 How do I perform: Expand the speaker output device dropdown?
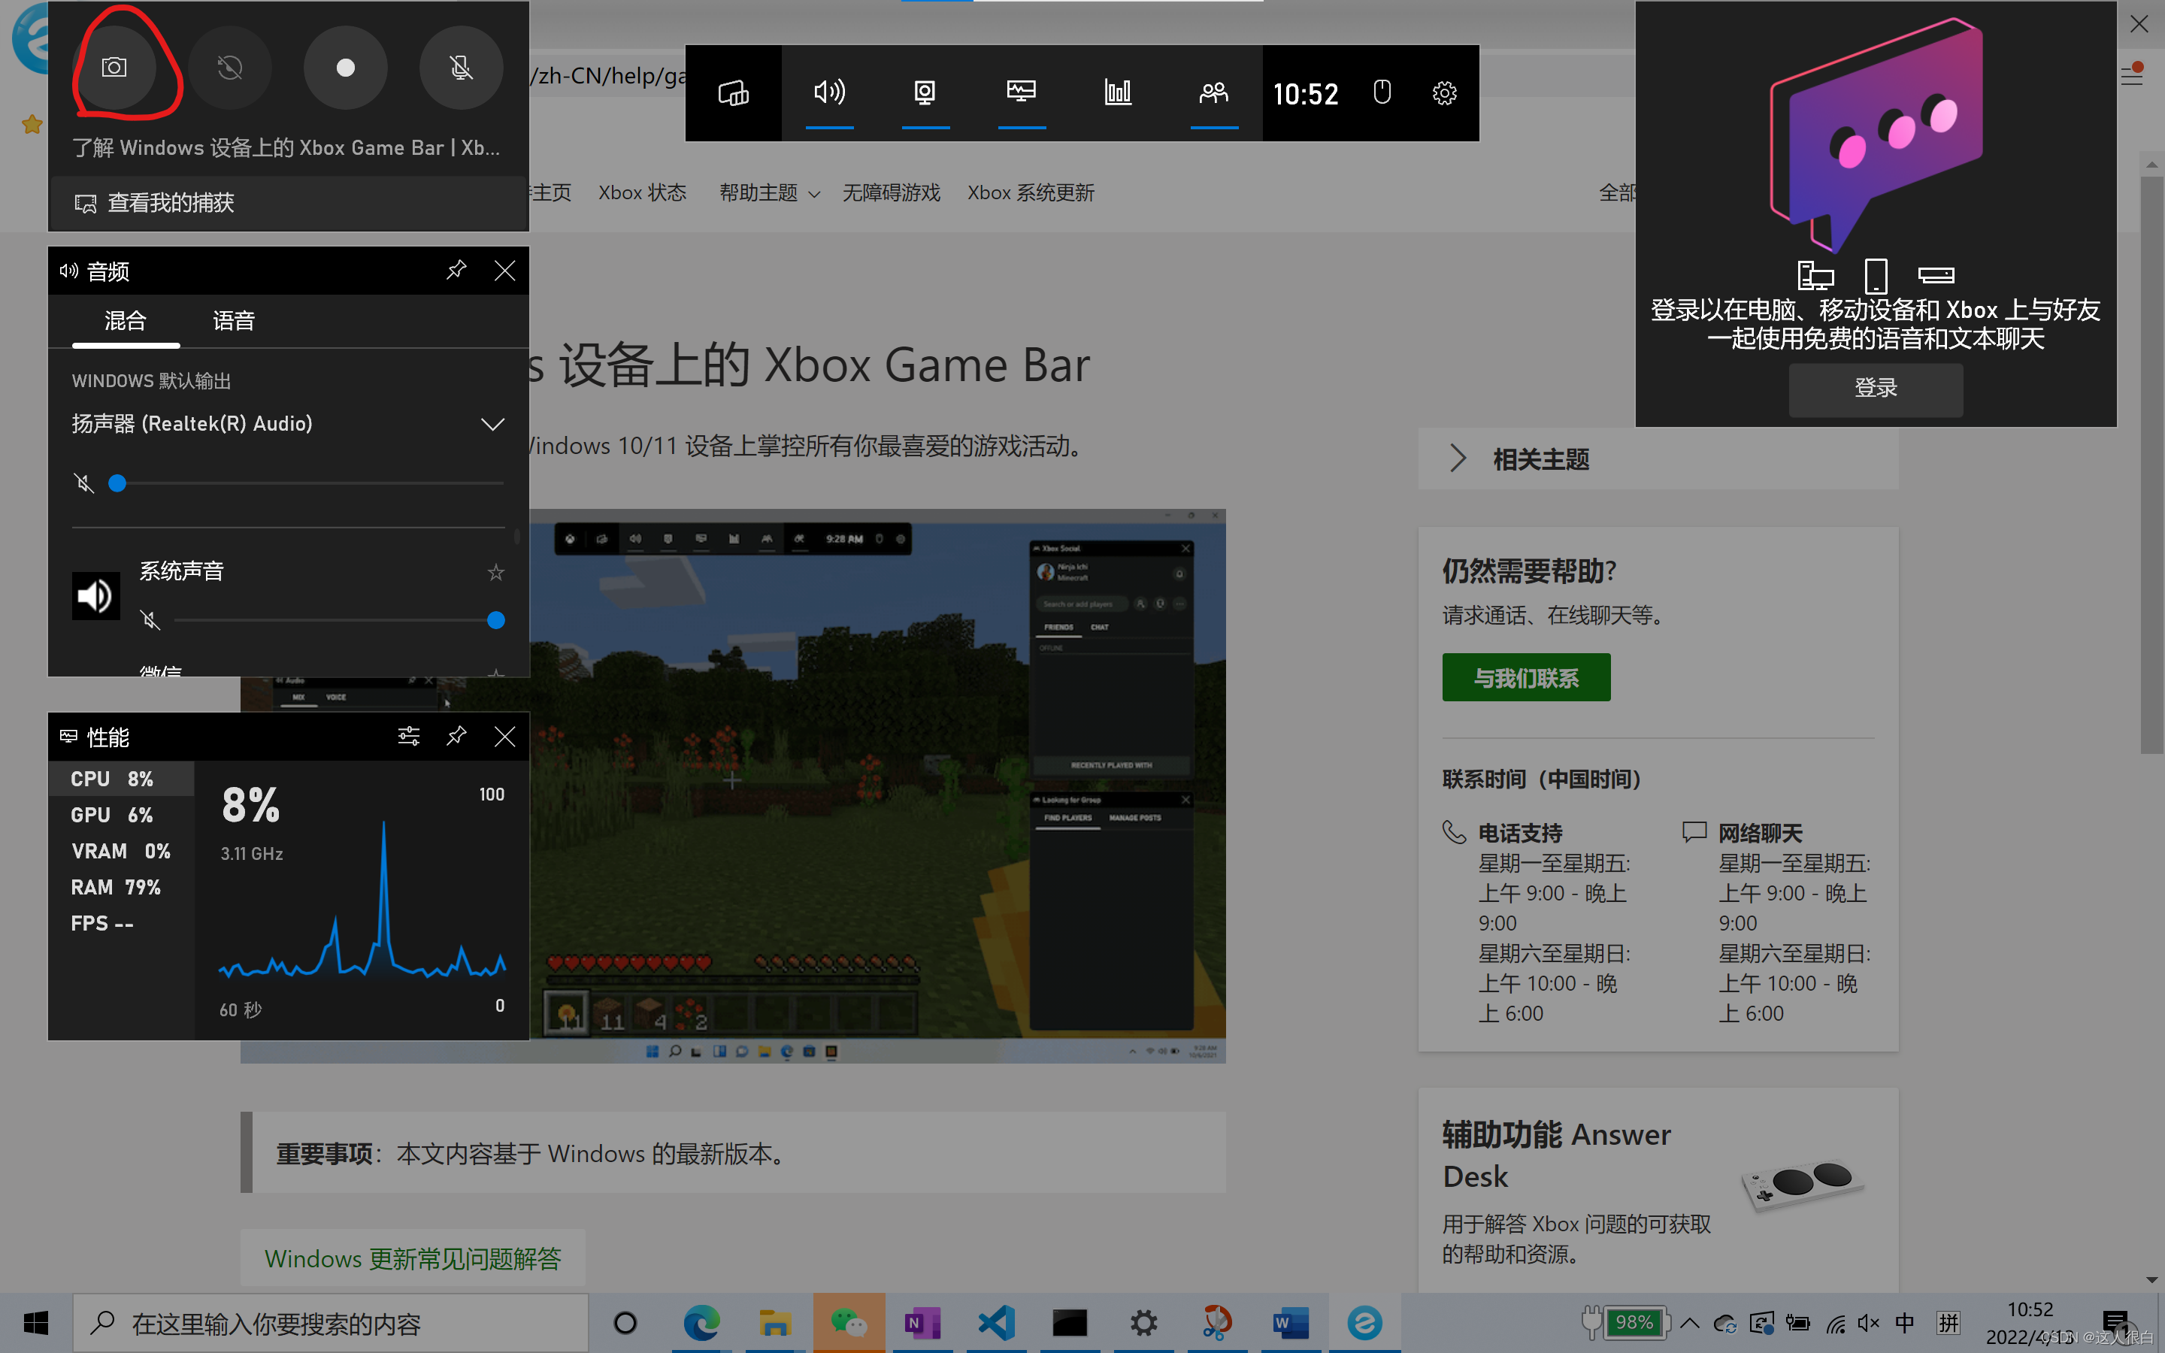pos(492,424)
